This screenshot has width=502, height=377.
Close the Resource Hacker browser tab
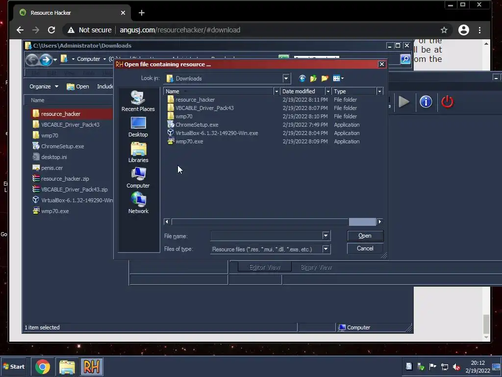point(123,13)
